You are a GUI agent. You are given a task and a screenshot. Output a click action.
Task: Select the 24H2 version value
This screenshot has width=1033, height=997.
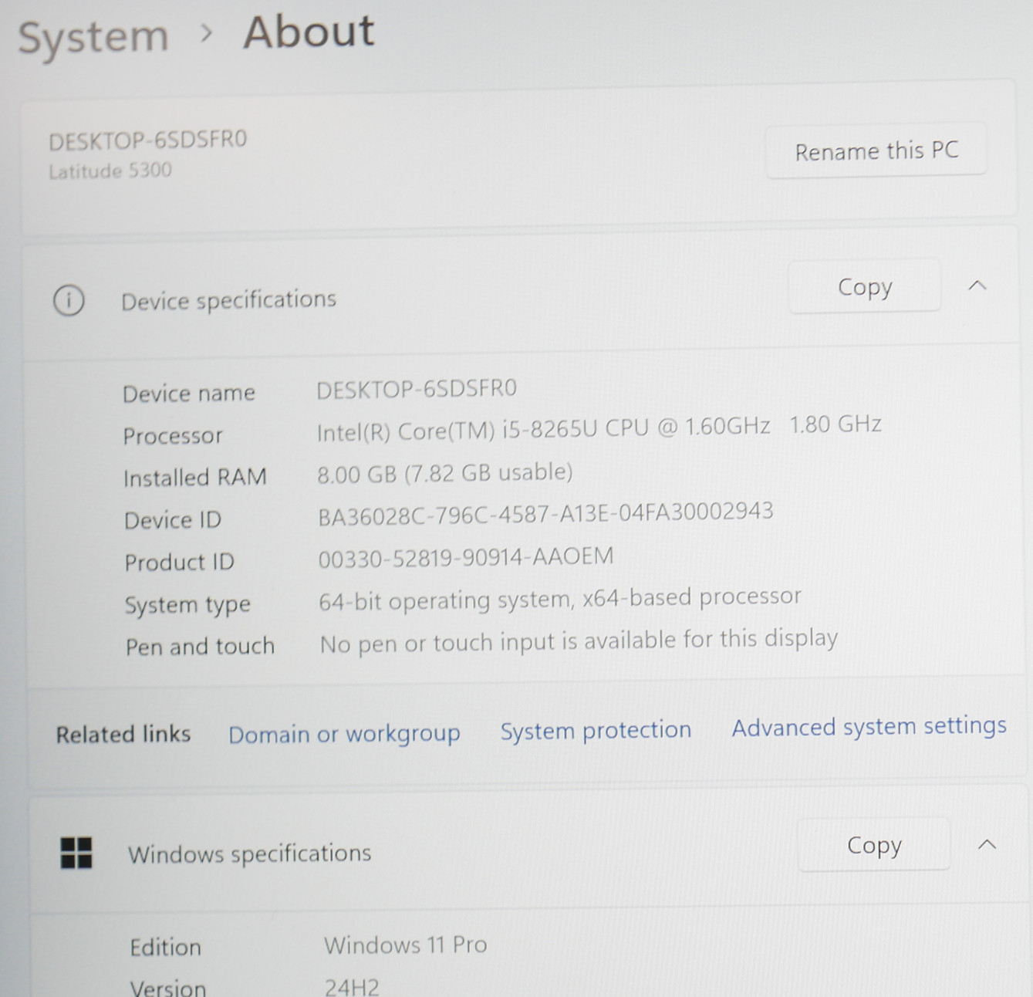coord(352,987)
